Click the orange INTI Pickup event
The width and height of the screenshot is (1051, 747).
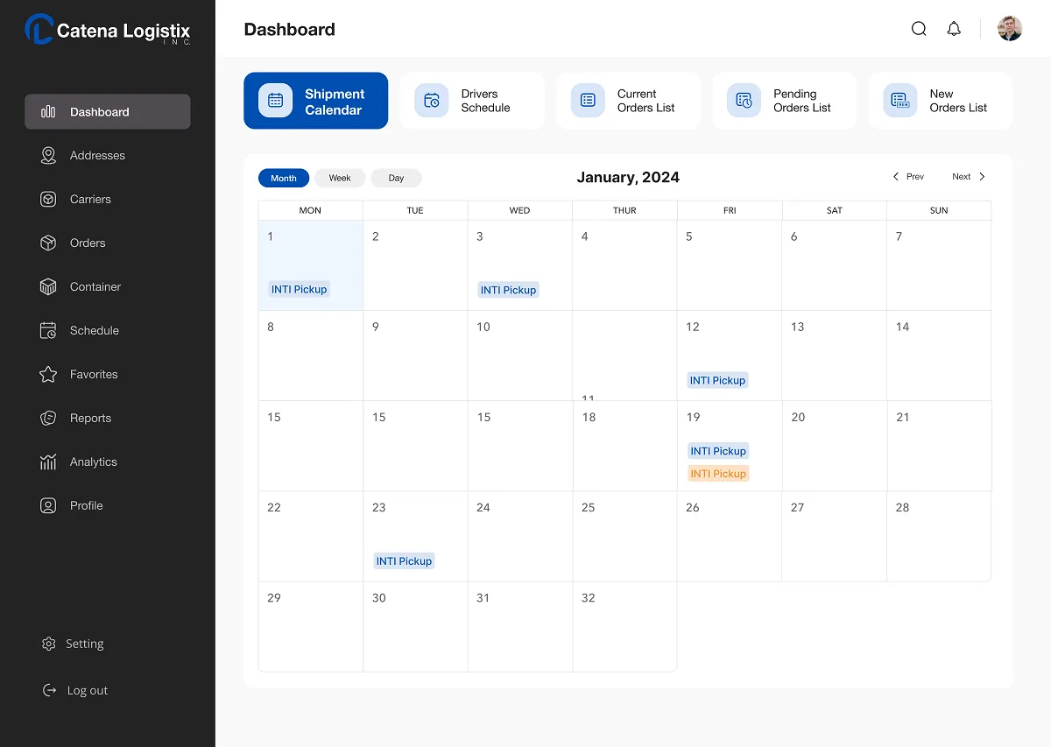click(x=718, y=474)
